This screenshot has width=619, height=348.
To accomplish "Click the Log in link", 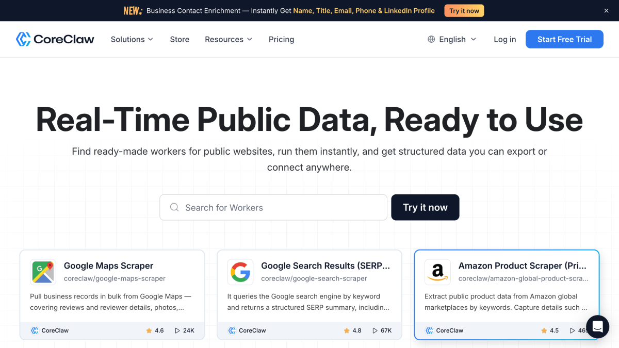I will coord(504,39).
